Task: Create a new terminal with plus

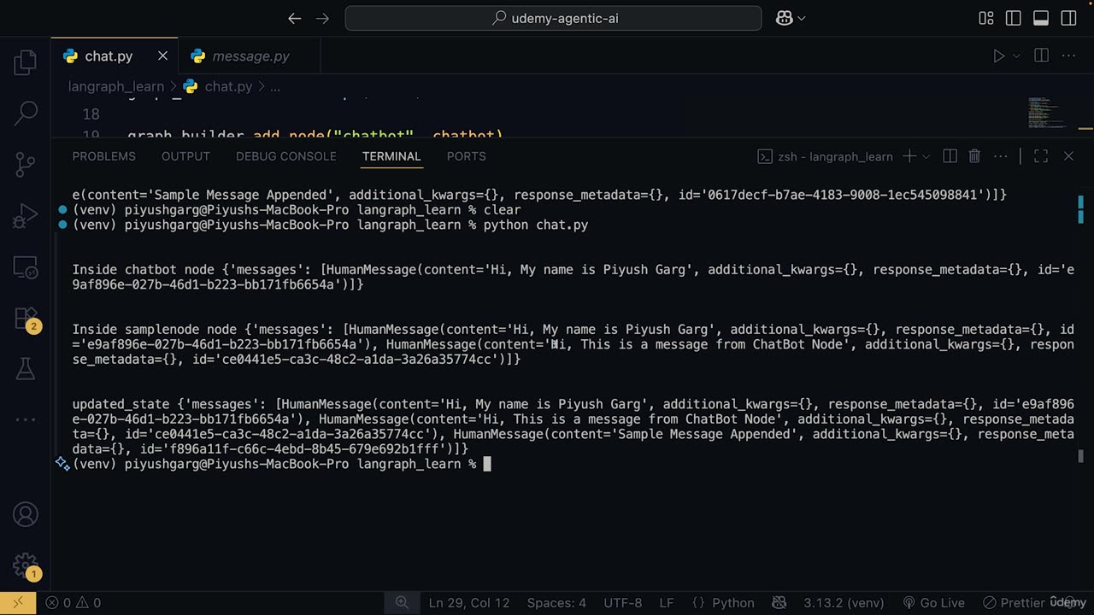Action: [x=909, y=156]
